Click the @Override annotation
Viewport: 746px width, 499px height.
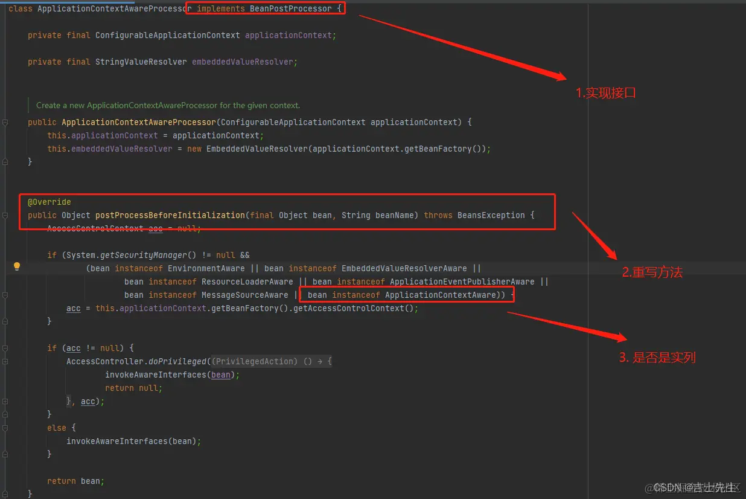coord(49,202)
